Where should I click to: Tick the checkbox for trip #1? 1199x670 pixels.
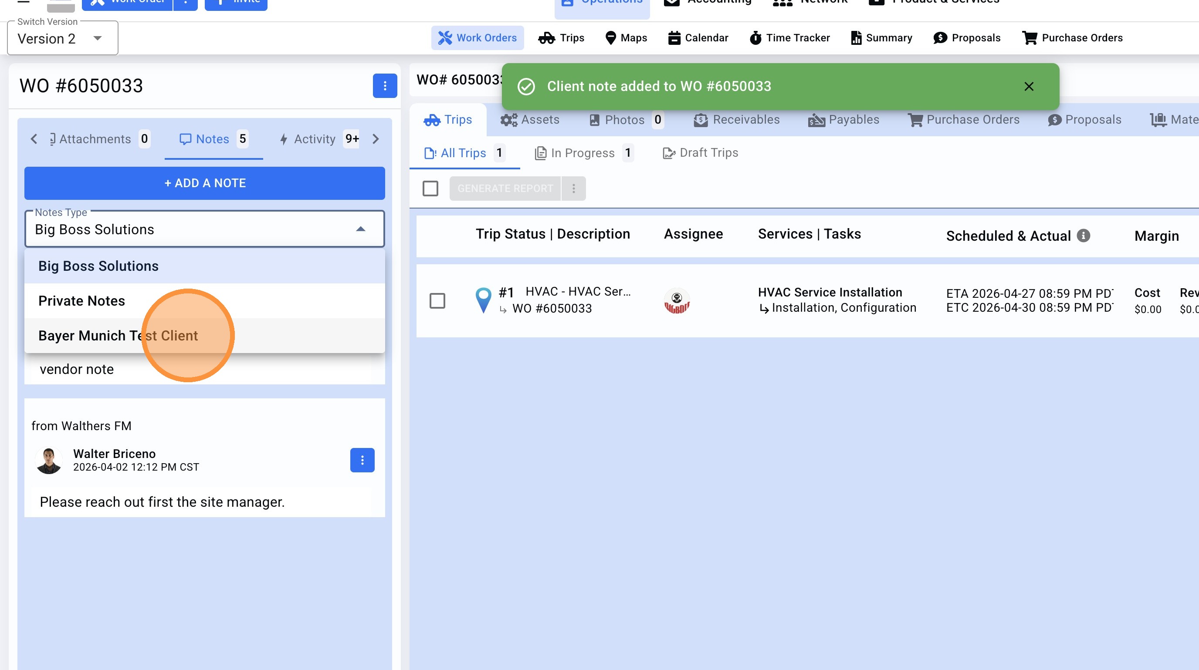pos(437,301)
